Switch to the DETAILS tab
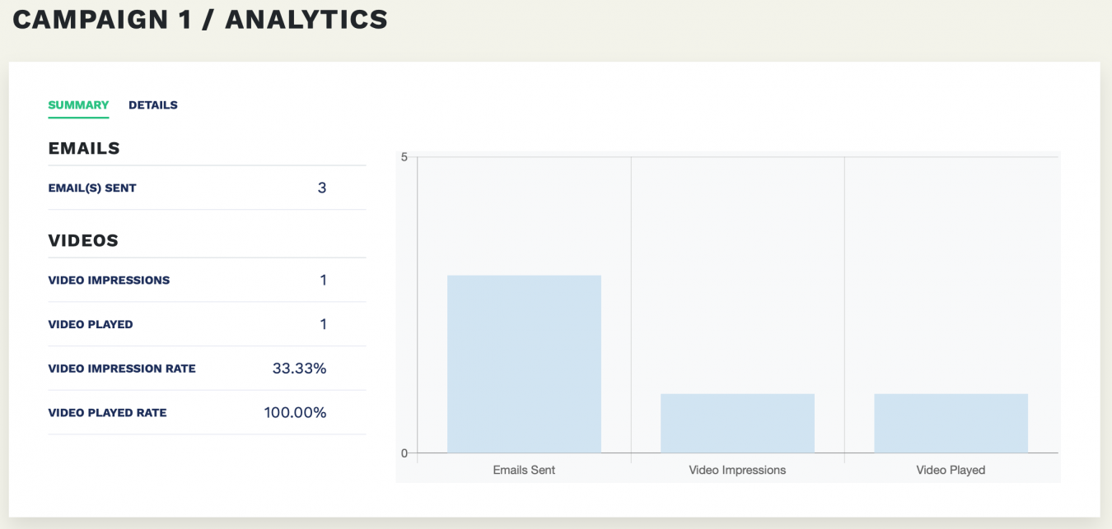The height and width of the screenshot is (529, 1112). [152, 104]
